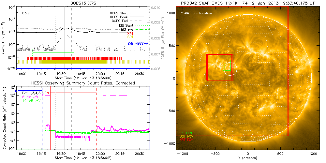Viewport: 326px width, 163px height.
Task: Click the GOES X-ray flux peak curve
Action: pos(65,28)
